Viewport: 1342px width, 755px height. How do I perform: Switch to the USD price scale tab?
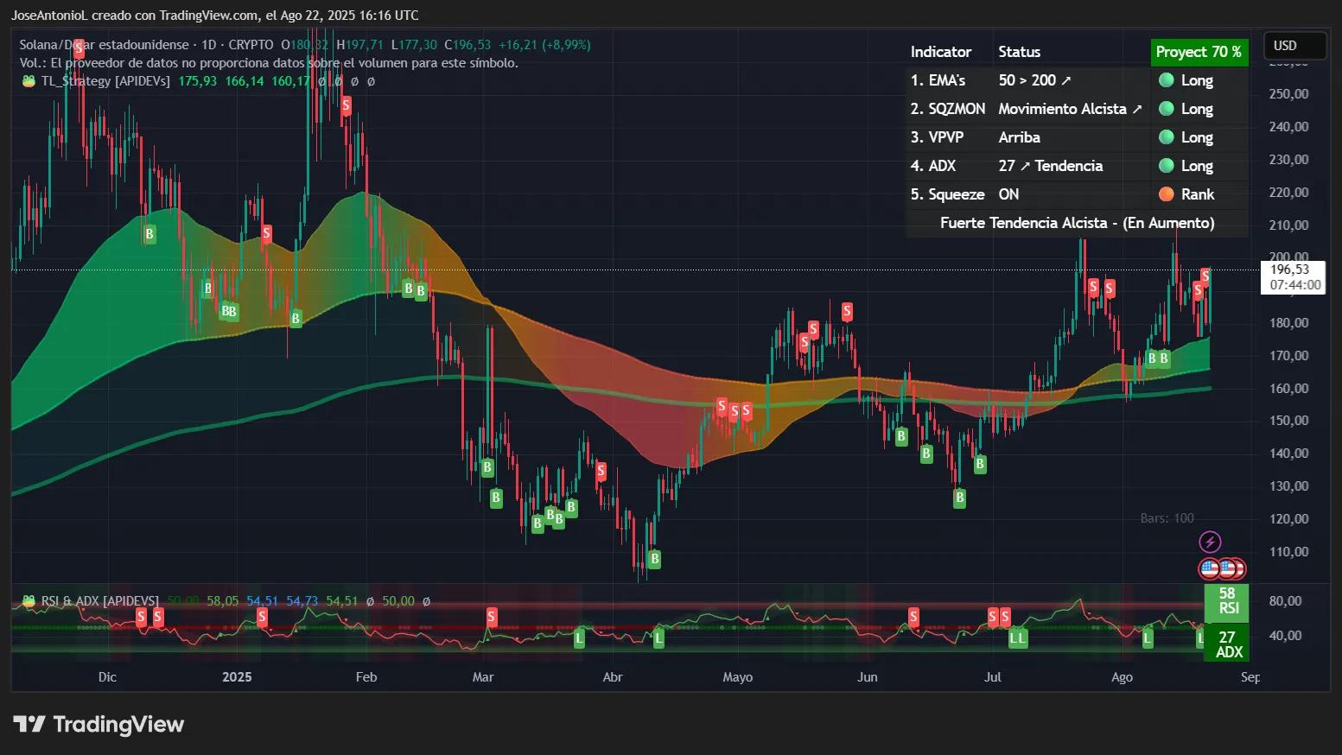1294,45
